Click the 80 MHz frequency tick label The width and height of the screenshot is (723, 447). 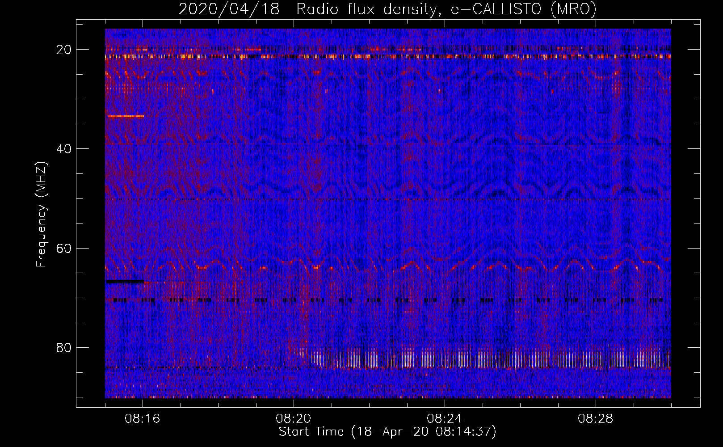click(64, 347)
